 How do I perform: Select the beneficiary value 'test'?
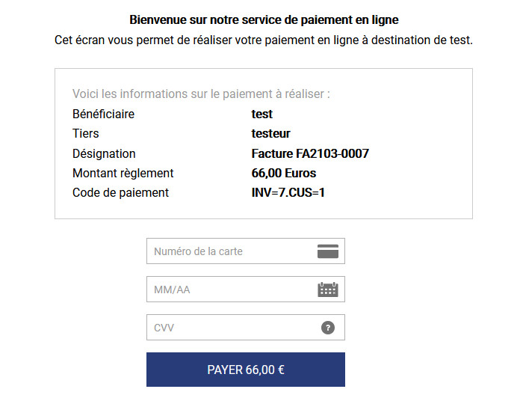point(262,114)
